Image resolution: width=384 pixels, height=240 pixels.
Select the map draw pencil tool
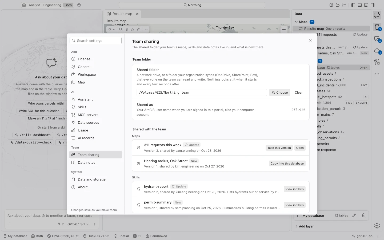(x=138, y=29)
